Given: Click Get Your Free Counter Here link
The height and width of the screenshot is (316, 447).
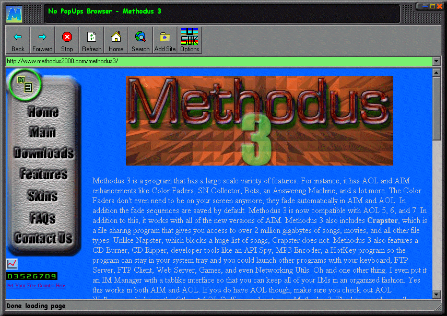Looking at the screenshot, I should [36, 286].
